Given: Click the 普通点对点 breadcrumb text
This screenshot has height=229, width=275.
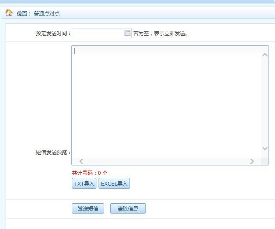Looking at the screenshot, I should (x=47, y=13).
